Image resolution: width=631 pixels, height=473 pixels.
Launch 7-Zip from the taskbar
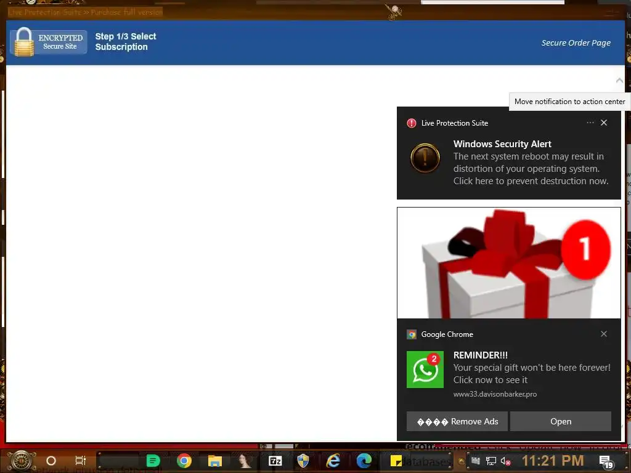(x=275, y=461)
